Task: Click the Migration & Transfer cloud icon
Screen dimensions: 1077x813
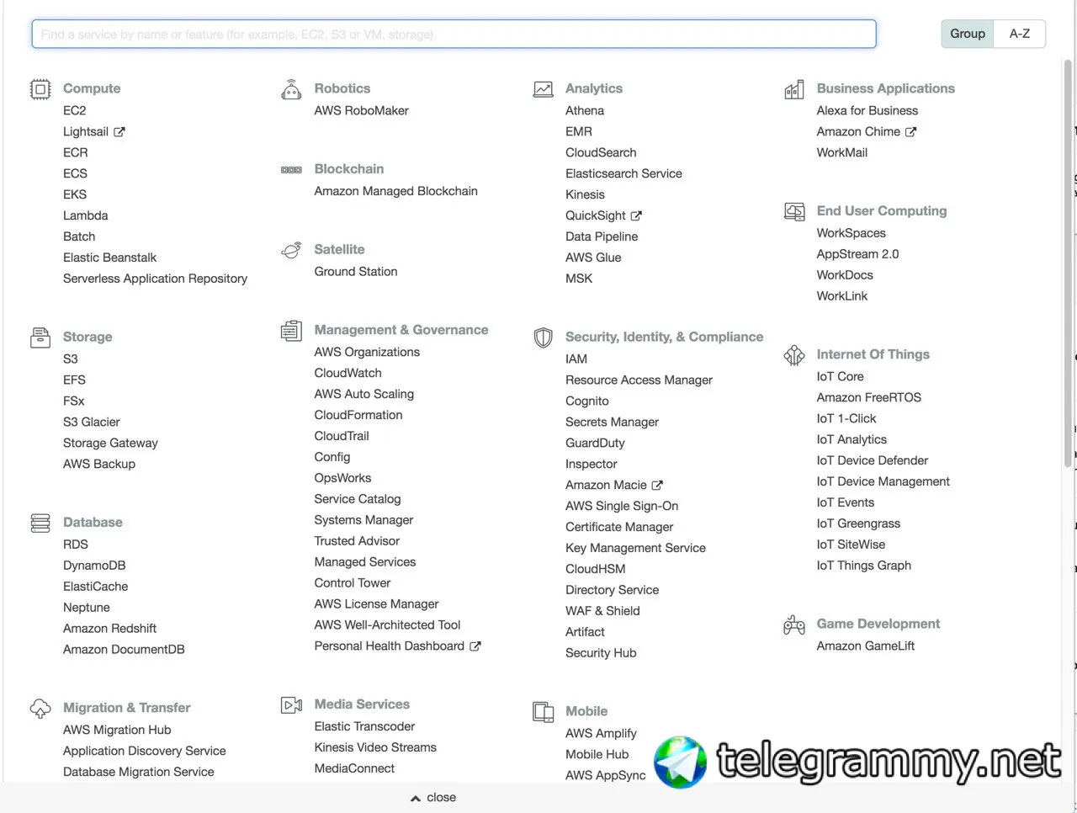Action: [x=40, y=709]
